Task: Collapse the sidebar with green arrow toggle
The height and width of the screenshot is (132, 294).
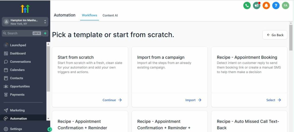Action: tap(50, 129)
